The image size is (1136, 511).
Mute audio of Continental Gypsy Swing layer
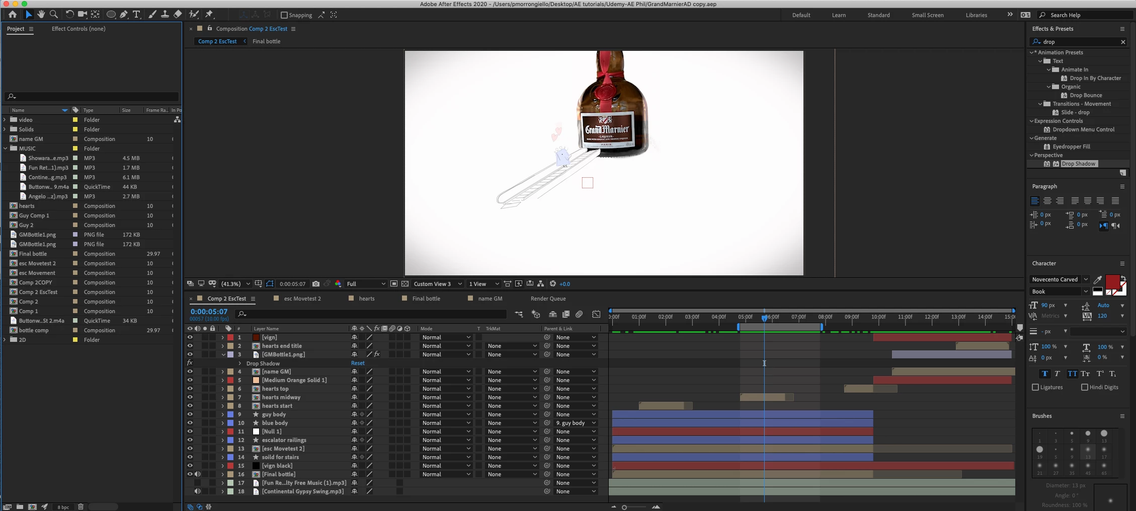[198, 491]
